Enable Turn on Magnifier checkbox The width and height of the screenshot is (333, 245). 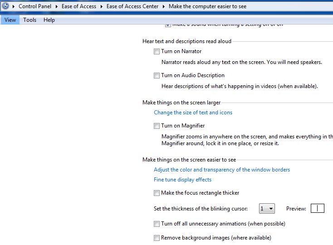[x=157, y=126]
